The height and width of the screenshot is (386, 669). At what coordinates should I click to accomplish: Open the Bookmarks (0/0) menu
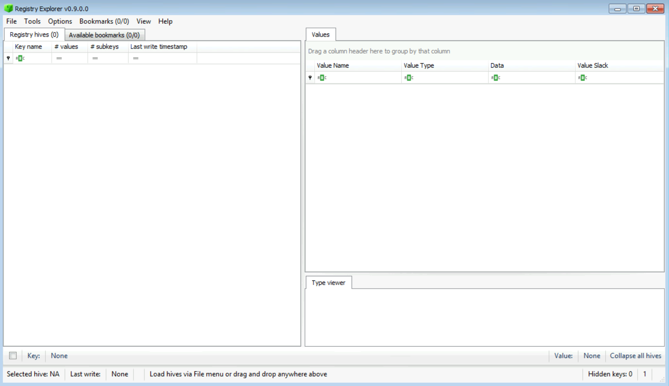click(x=104, y=21)
